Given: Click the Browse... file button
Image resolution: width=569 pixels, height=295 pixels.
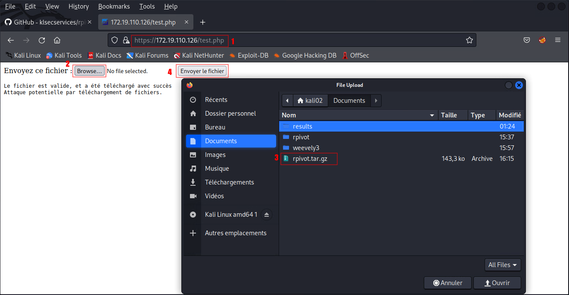Looking at the screenshot, I should tap(89, 71).
